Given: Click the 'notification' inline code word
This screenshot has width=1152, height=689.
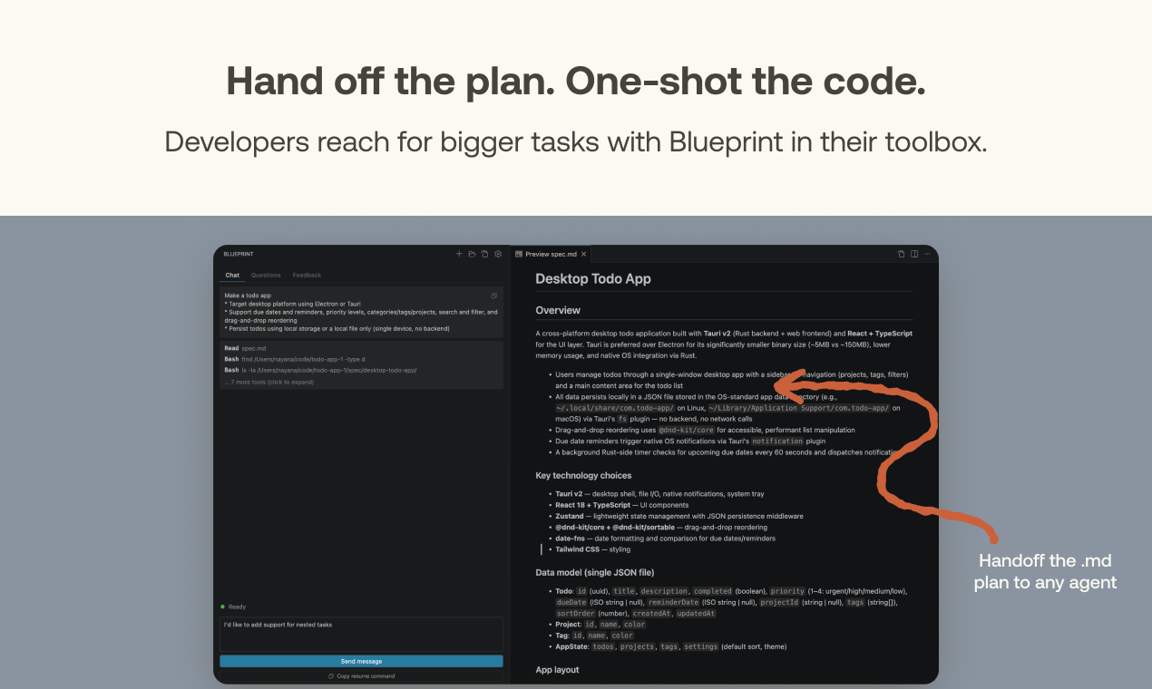Looking at the screenshot, I should 776,441.
